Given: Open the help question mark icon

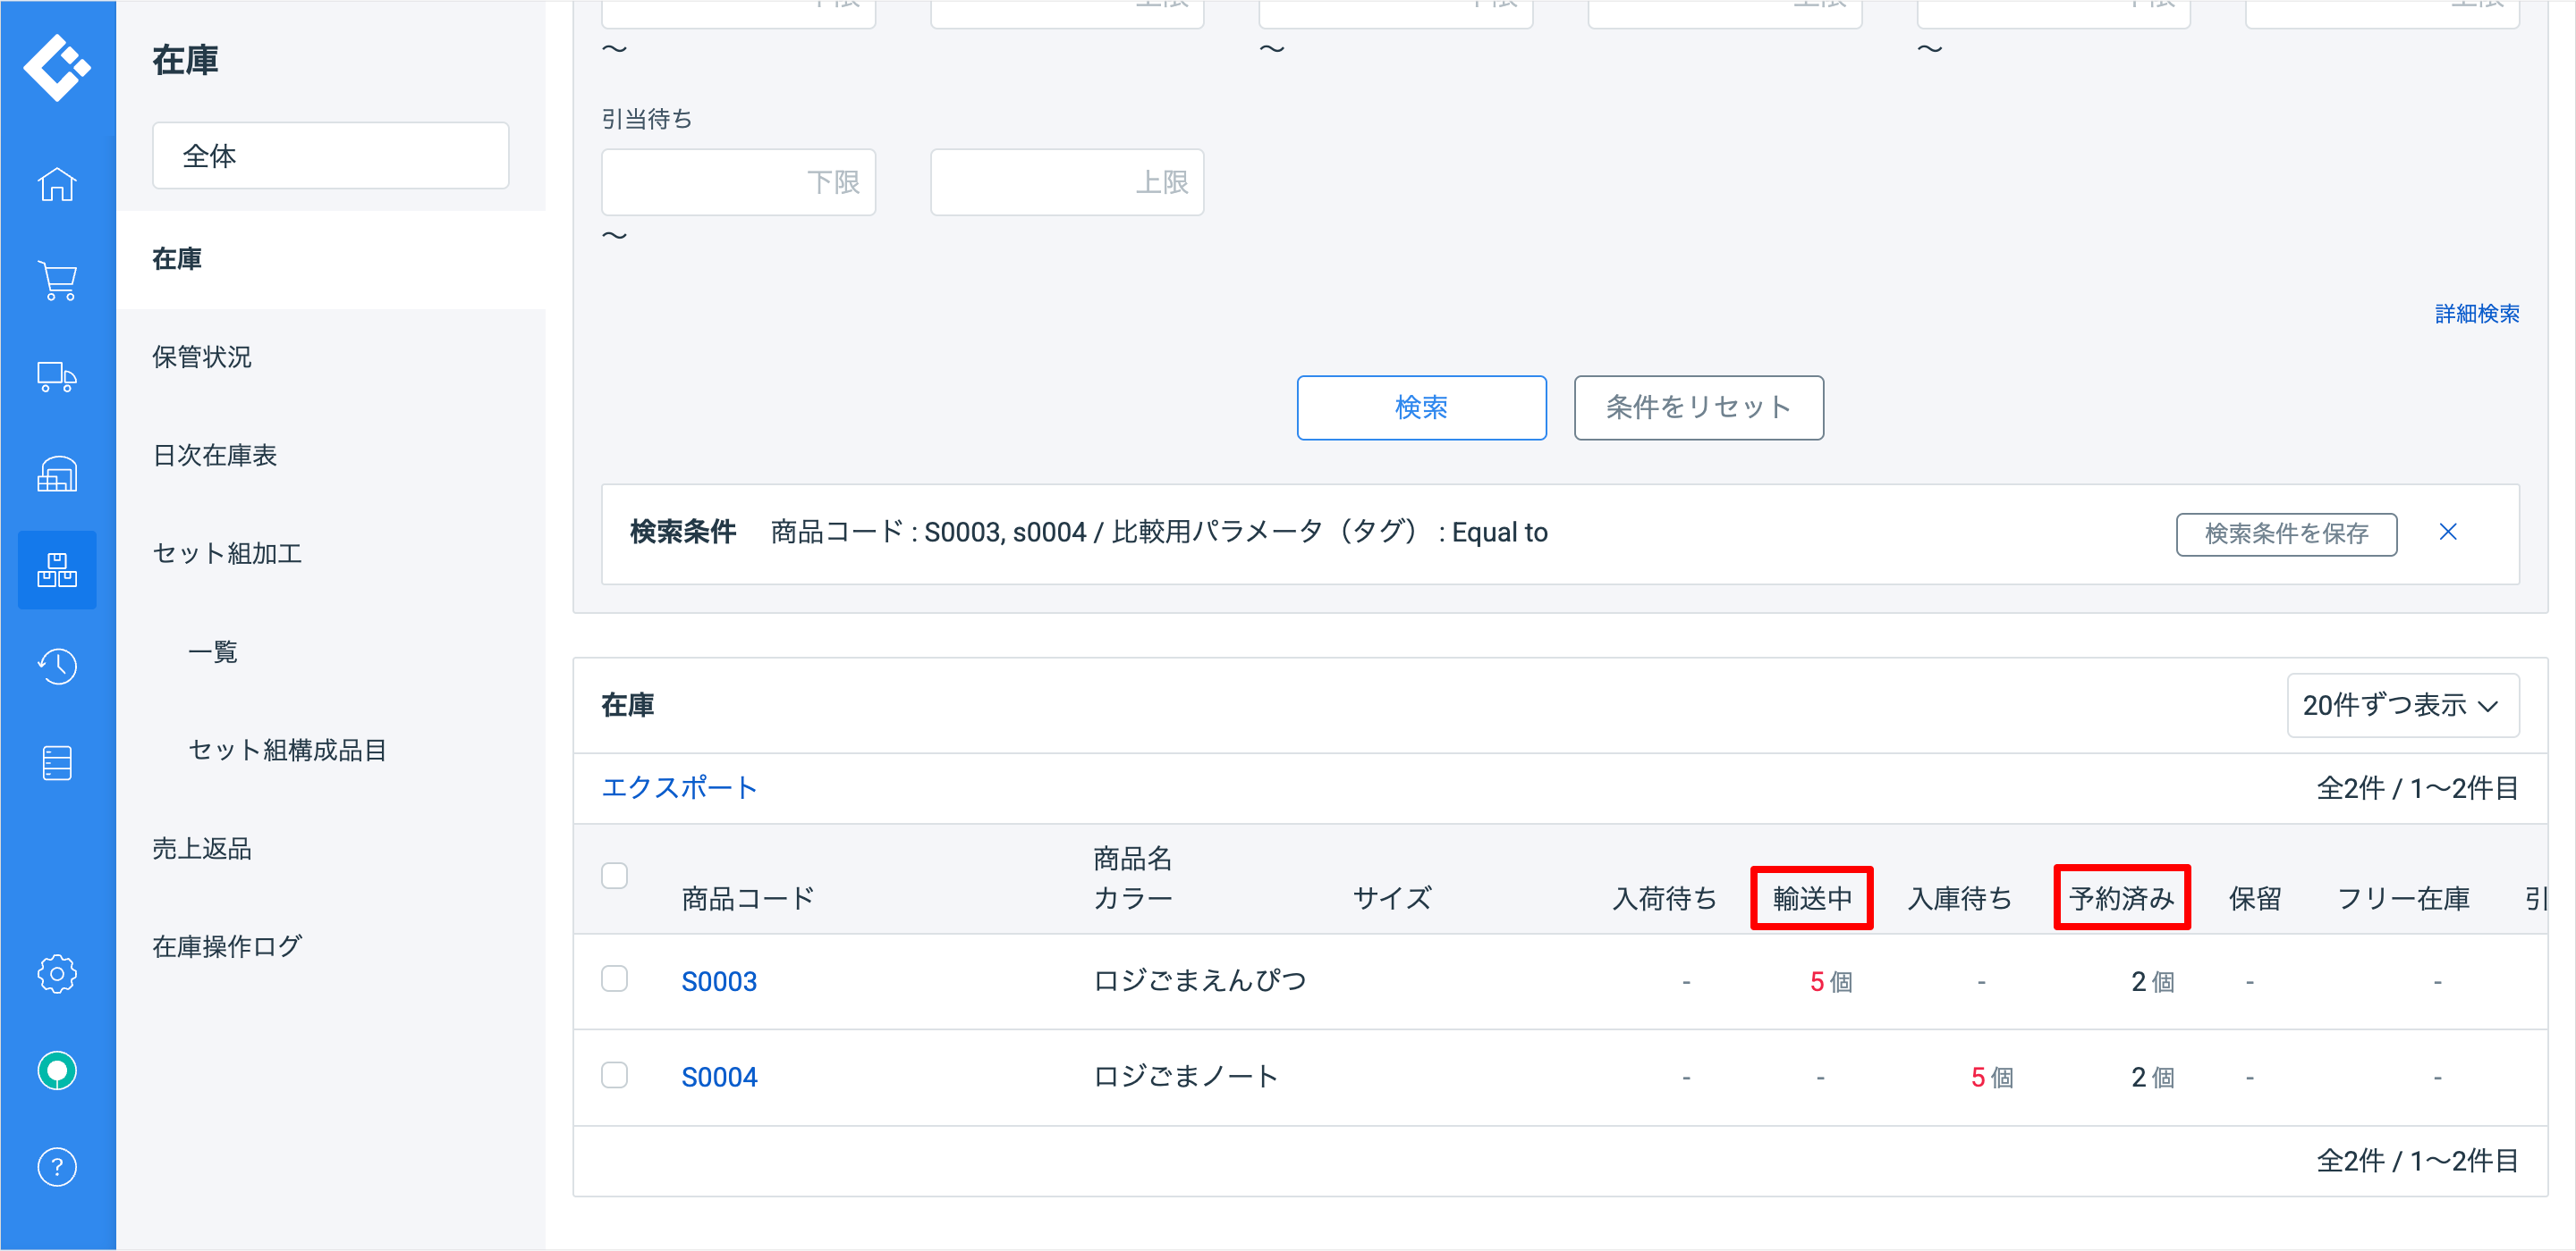Looking at the screenshot, I should (x=57, y=1167).
